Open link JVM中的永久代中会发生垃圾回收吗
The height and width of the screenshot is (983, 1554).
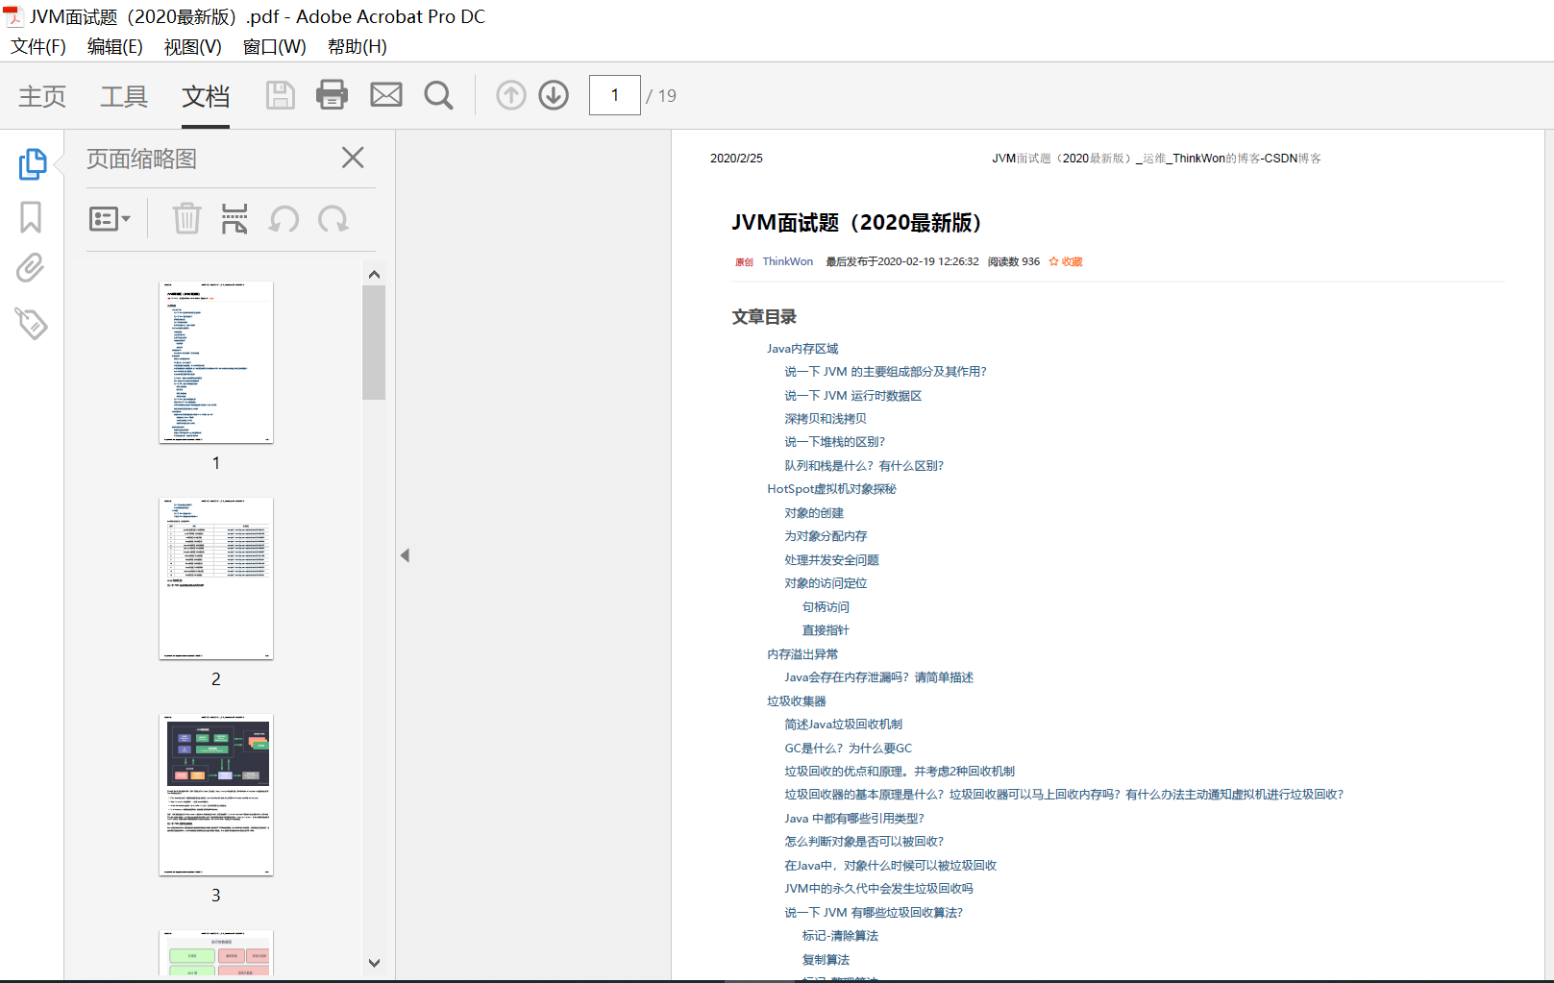pos(878,889)
